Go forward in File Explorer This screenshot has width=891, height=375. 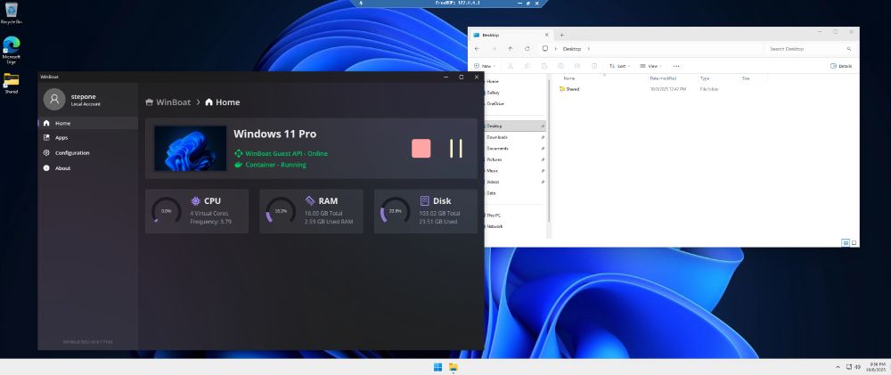click(x=494, y=49)
